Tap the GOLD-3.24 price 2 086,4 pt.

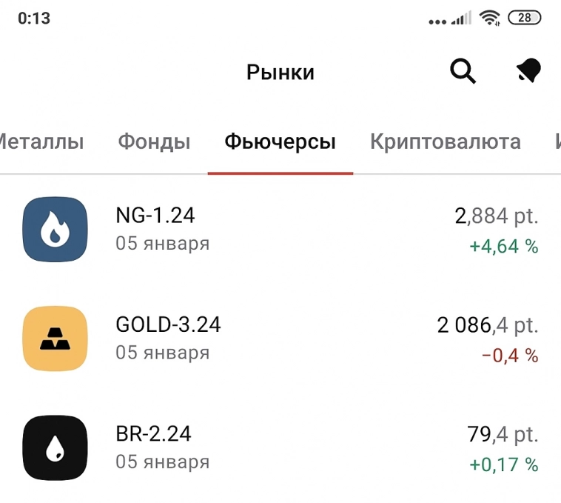(487, 325)
